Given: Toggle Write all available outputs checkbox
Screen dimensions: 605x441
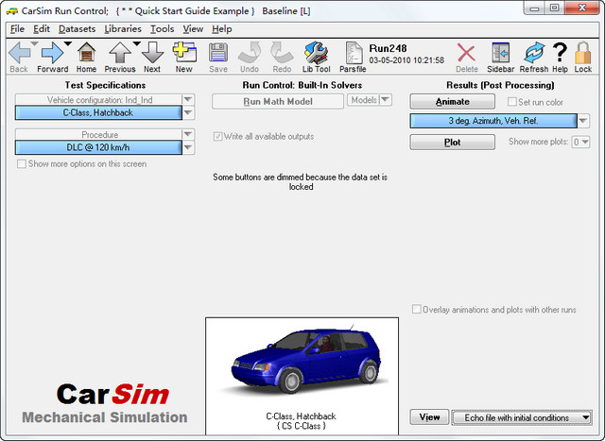Looking at the screenshot, I should (x=217, y=137).
